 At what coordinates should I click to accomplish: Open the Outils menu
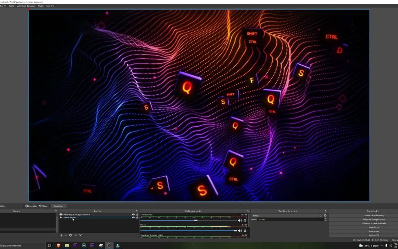coord(41,6)
